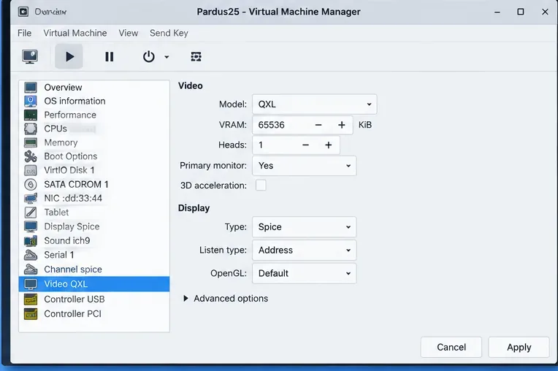Maximize the Virtual Machine Manager window
Viewport: 558px width, 371px height.
[x=521, y=12]
